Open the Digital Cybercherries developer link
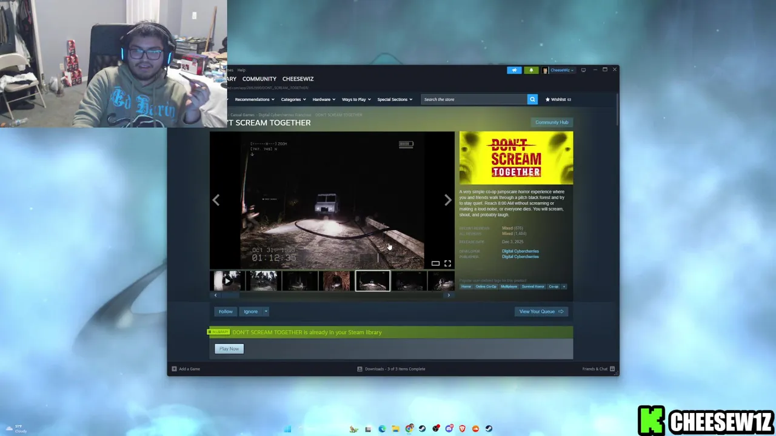Viewport: 776px width, 436px height. pos(520,251)
